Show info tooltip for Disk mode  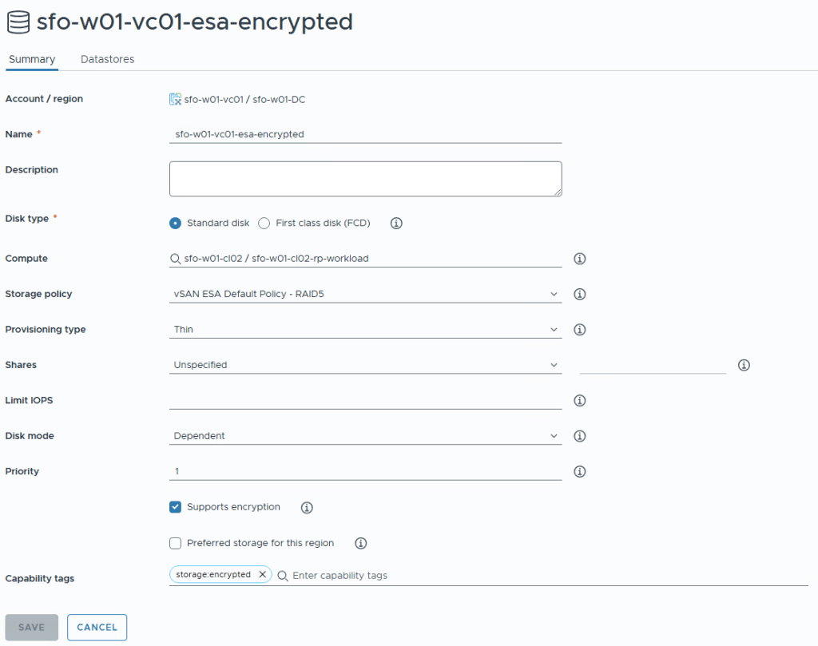point(580,436)
